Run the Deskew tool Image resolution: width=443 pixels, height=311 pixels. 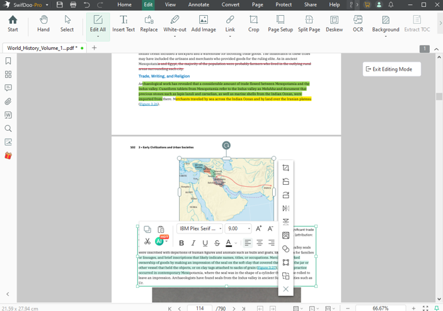pyautogui.click(x=334, y=24)
